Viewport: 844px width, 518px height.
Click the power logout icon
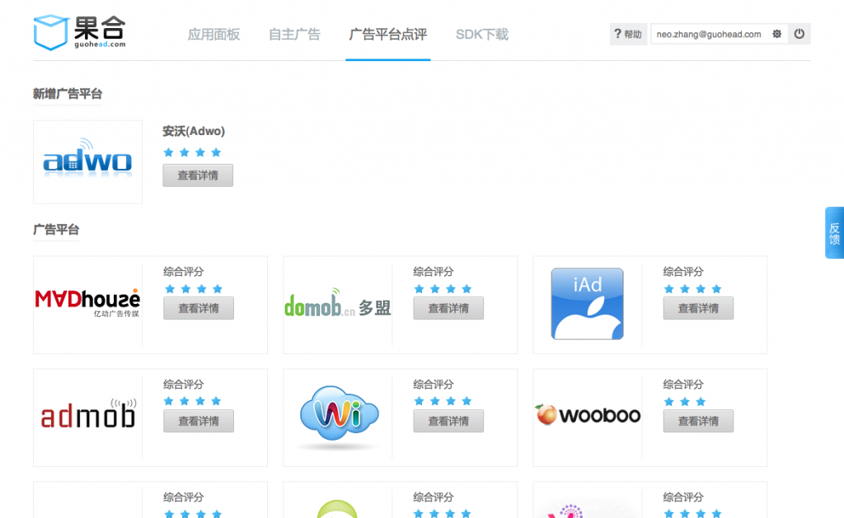[799, 34]
